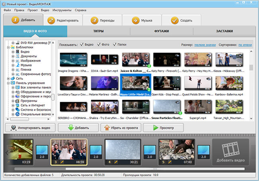Click the pencil edit icon on clip 4
The height and width of the screenshot is (181, 259).
point(116,162)
